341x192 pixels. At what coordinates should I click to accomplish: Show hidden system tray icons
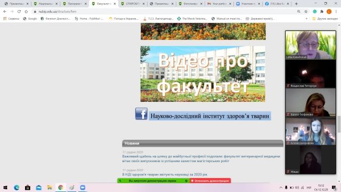tap(281, 188)
